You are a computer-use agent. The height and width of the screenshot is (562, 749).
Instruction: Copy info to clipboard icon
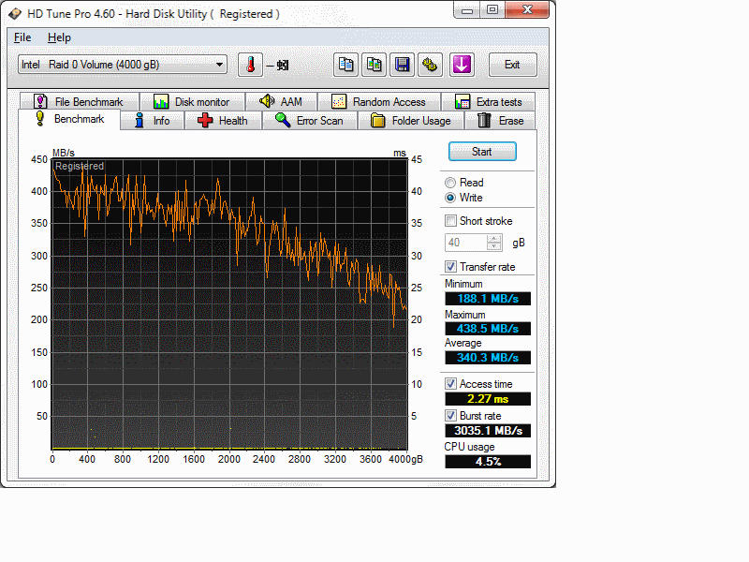pyautogui.click(x=345, y=65)
